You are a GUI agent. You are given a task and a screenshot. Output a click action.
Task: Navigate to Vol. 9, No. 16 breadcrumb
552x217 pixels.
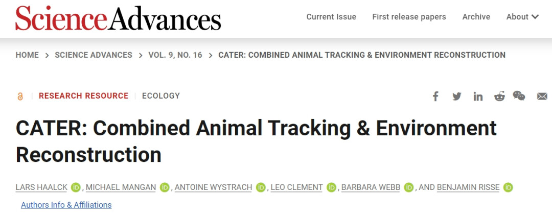(x=175, y=55)
